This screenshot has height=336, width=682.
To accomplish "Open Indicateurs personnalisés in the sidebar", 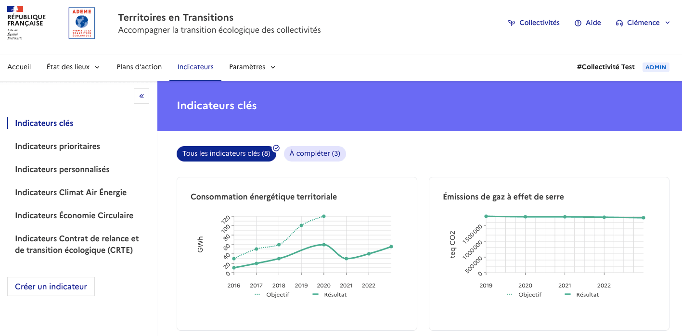I will click(x=63, y=169).
